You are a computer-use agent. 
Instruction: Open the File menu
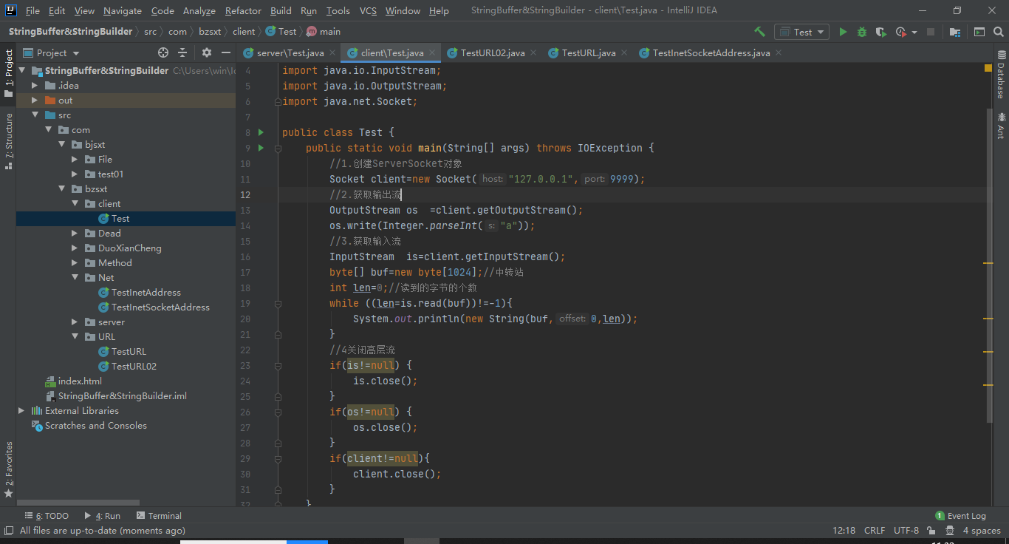(x=33, y=10)
